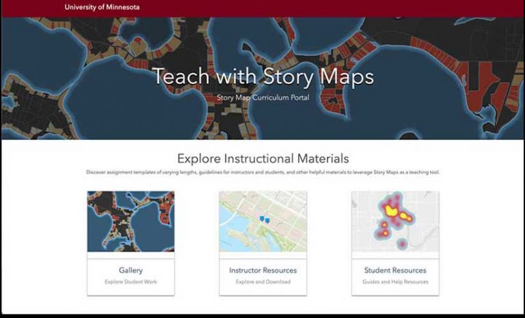The image size is (525, 318).
Task: Click the 'Explore and Download' subtitle
Action: (x=262, y=282)
